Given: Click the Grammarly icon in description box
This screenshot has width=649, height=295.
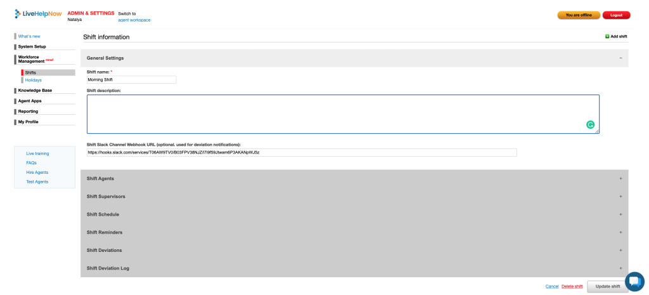Looking at the screenshot, I should (x=590, y=125).
